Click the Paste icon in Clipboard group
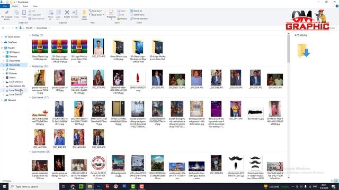339x190 pixels. point(24,13)
